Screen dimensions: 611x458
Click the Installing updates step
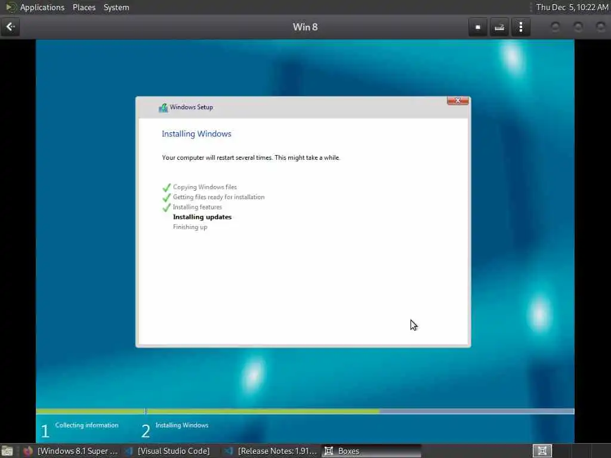202,217
